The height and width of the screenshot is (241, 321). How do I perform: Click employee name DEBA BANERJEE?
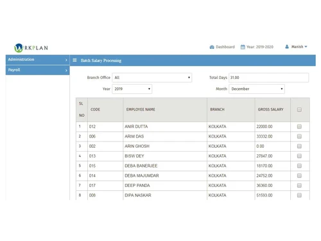click(141, 166)
